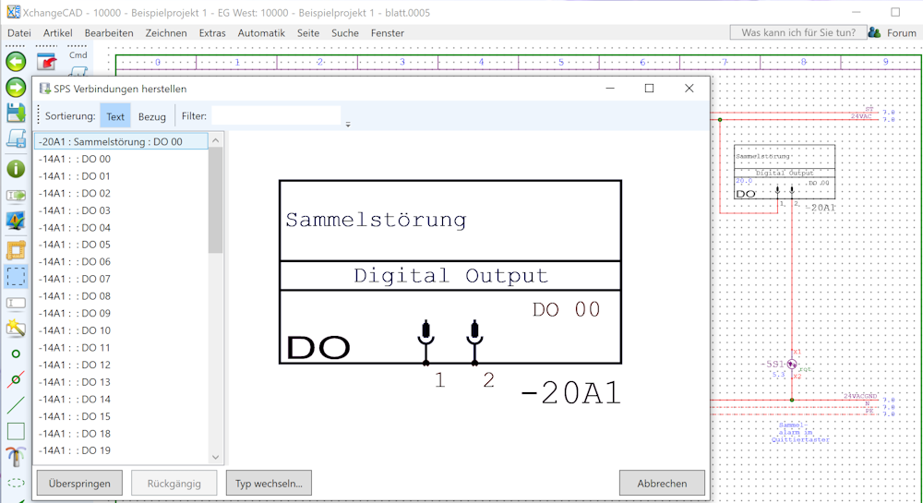Click the green back arrow icon
This screenshot has width=923, height=503.
pyautogui.click(x=16, y=62)
